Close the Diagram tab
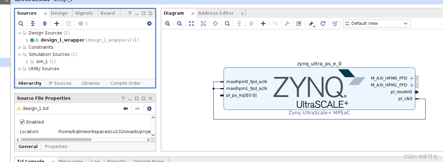The image size is (443, 162). point(193,14)
